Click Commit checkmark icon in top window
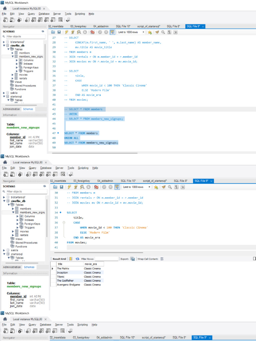This screenshot has height=341, width=256. [x=100, y=32]
